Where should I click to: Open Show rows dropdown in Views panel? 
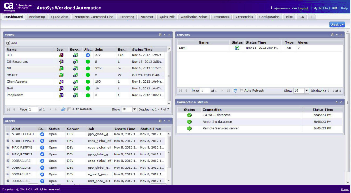point(135,109)
